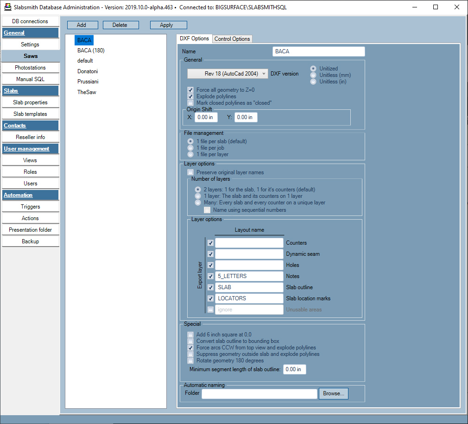Toggle Force arcs CCW checkbox
468x424 pixels.
[190, 348]
